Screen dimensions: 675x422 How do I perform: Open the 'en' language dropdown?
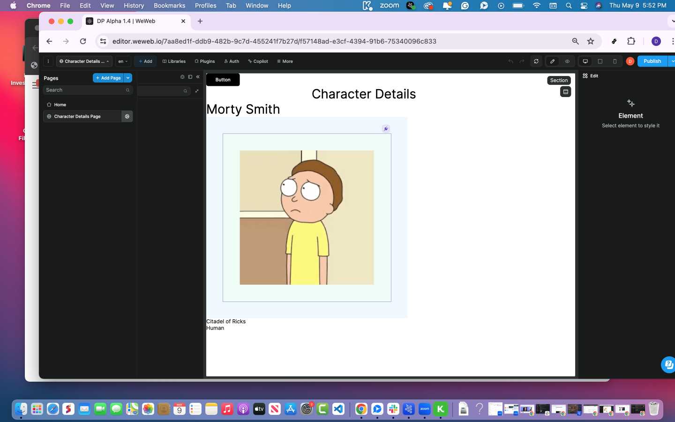click(x=123, y=61)
